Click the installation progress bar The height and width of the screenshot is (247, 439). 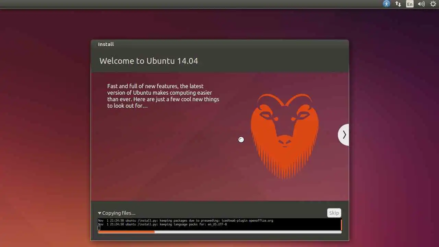click(x=219, y=232)
